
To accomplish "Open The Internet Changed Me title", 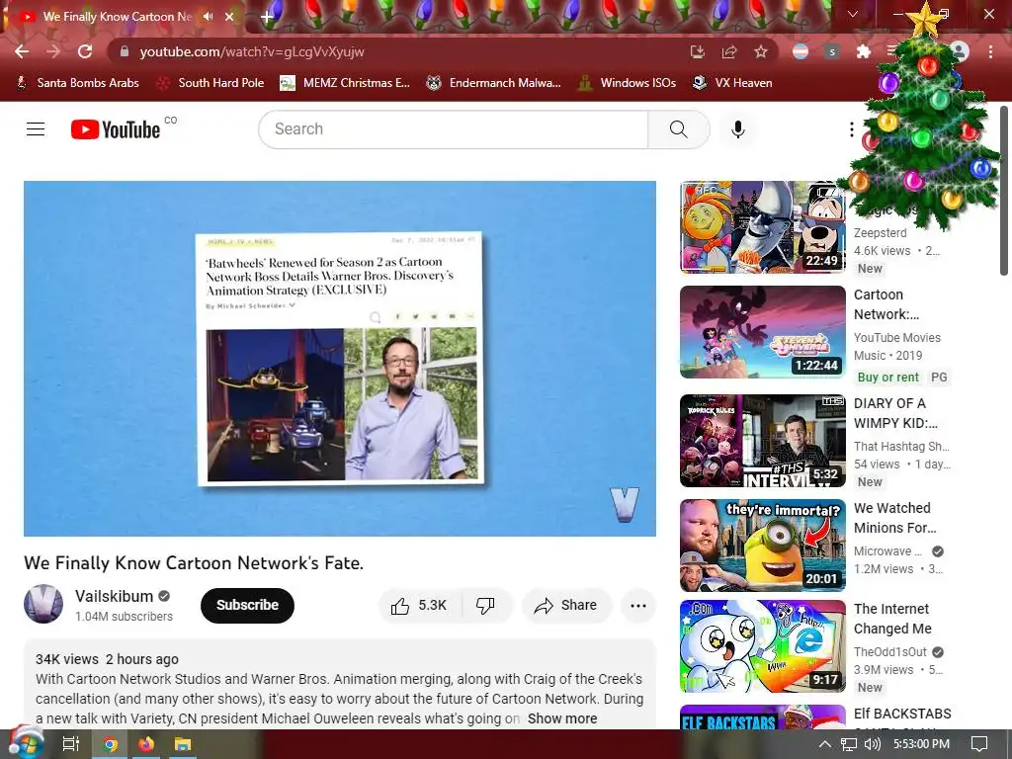I will (x=892, y=619).
